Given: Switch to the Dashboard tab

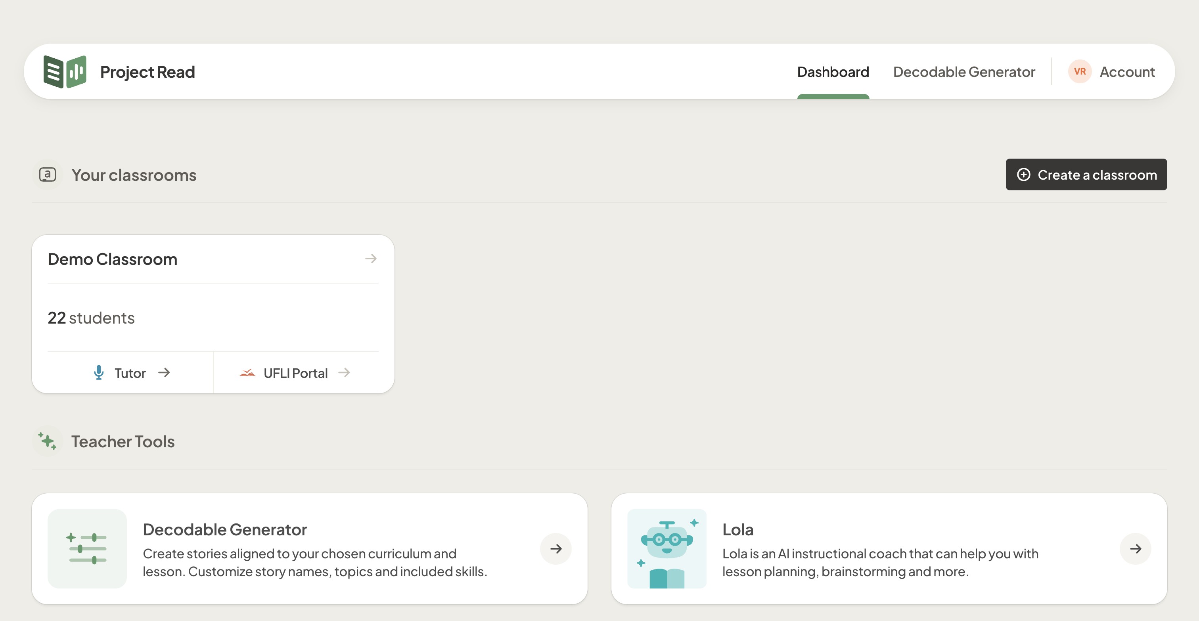Looking at the screenshot, I should point(833,72).
